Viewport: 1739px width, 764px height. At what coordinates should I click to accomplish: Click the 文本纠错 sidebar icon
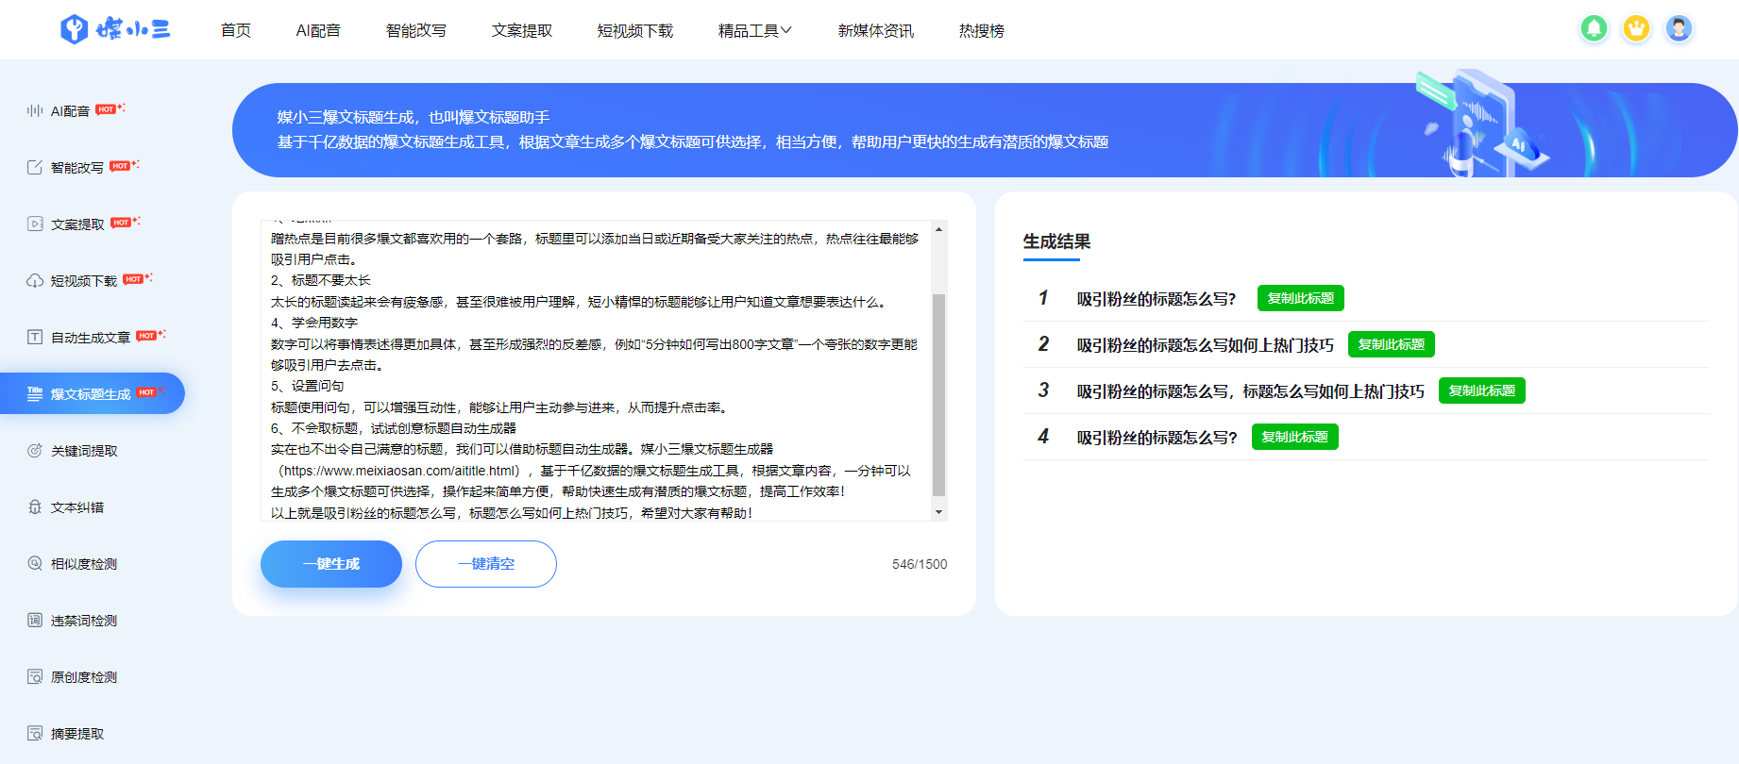[35, 507]
